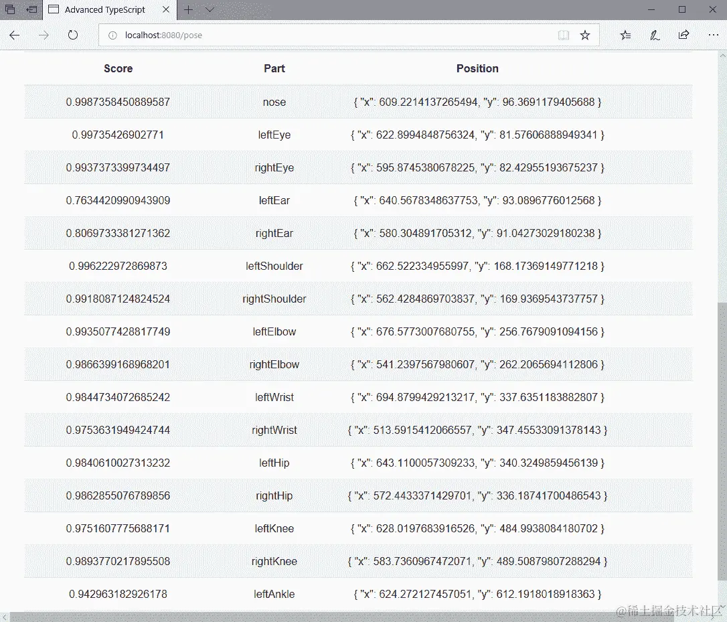The height and width of the screenshot is (622, 727).
Task: Click score 0.9844734072685242
Action: pos(118,398)
